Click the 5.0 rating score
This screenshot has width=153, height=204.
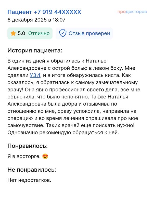pyautogui.click(x=21, y=33)
